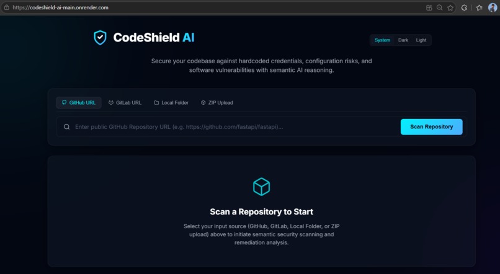Click the cube icon above Scan a Repository
This screenshot has height=274, width=500.
tap(262, 187)
